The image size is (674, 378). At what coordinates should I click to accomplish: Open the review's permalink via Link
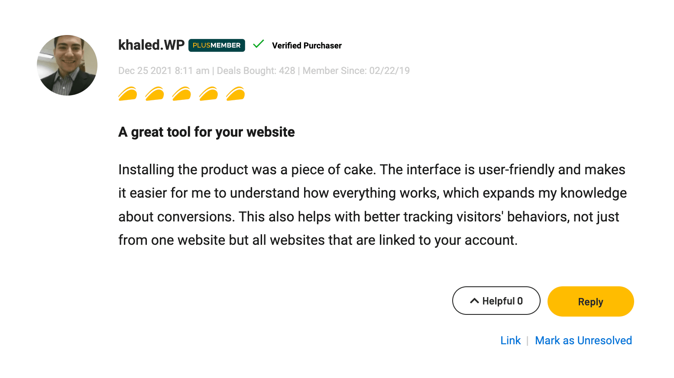click(x=510, y=341)
